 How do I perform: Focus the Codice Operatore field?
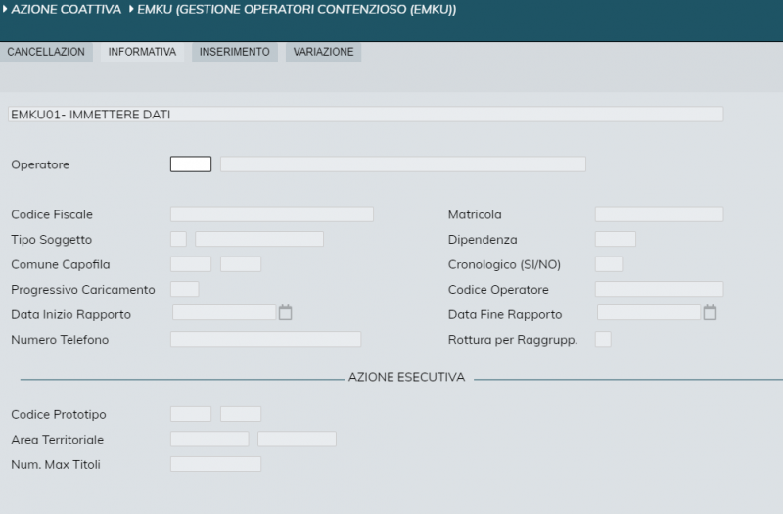click(659, 289)
